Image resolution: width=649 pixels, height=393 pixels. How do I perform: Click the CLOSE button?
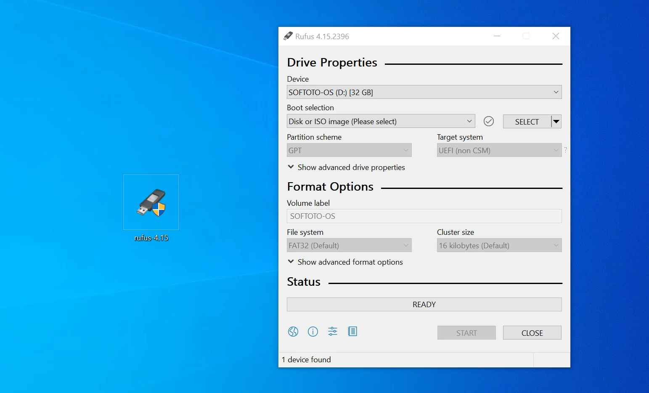tap(532, 333)
